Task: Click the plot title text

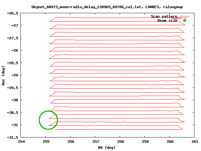Action: pyautogui.click(x=107, y=7)
